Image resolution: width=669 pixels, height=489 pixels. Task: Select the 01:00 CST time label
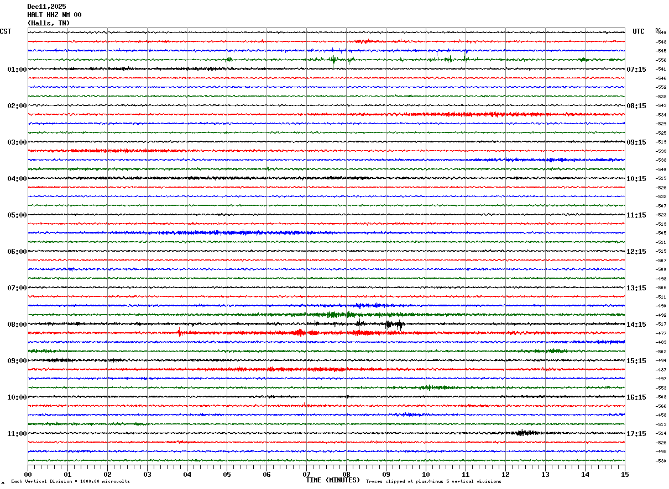(x=17, y=70)
